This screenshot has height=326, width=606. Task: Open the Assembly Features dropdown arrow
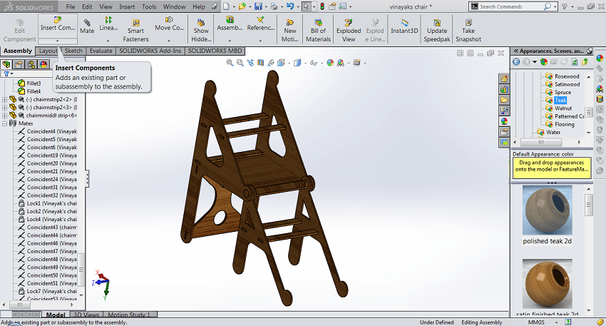pyautogui.click(x=230, y=40)
